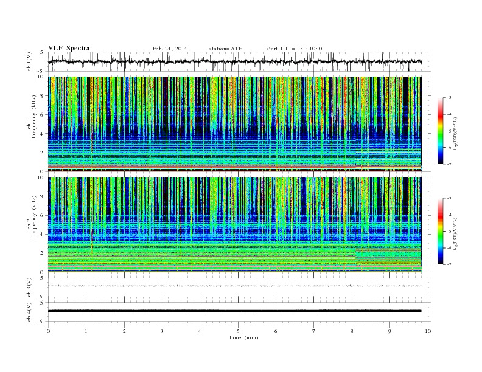
Task: Click the "2" kHz tick on ch.2 spectrogram
Action: tap(42, 253)
